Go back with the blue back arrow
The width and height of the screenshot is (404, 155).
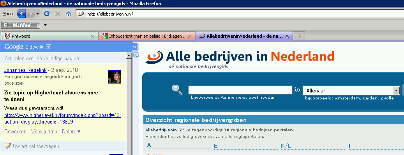click(22, 13)
